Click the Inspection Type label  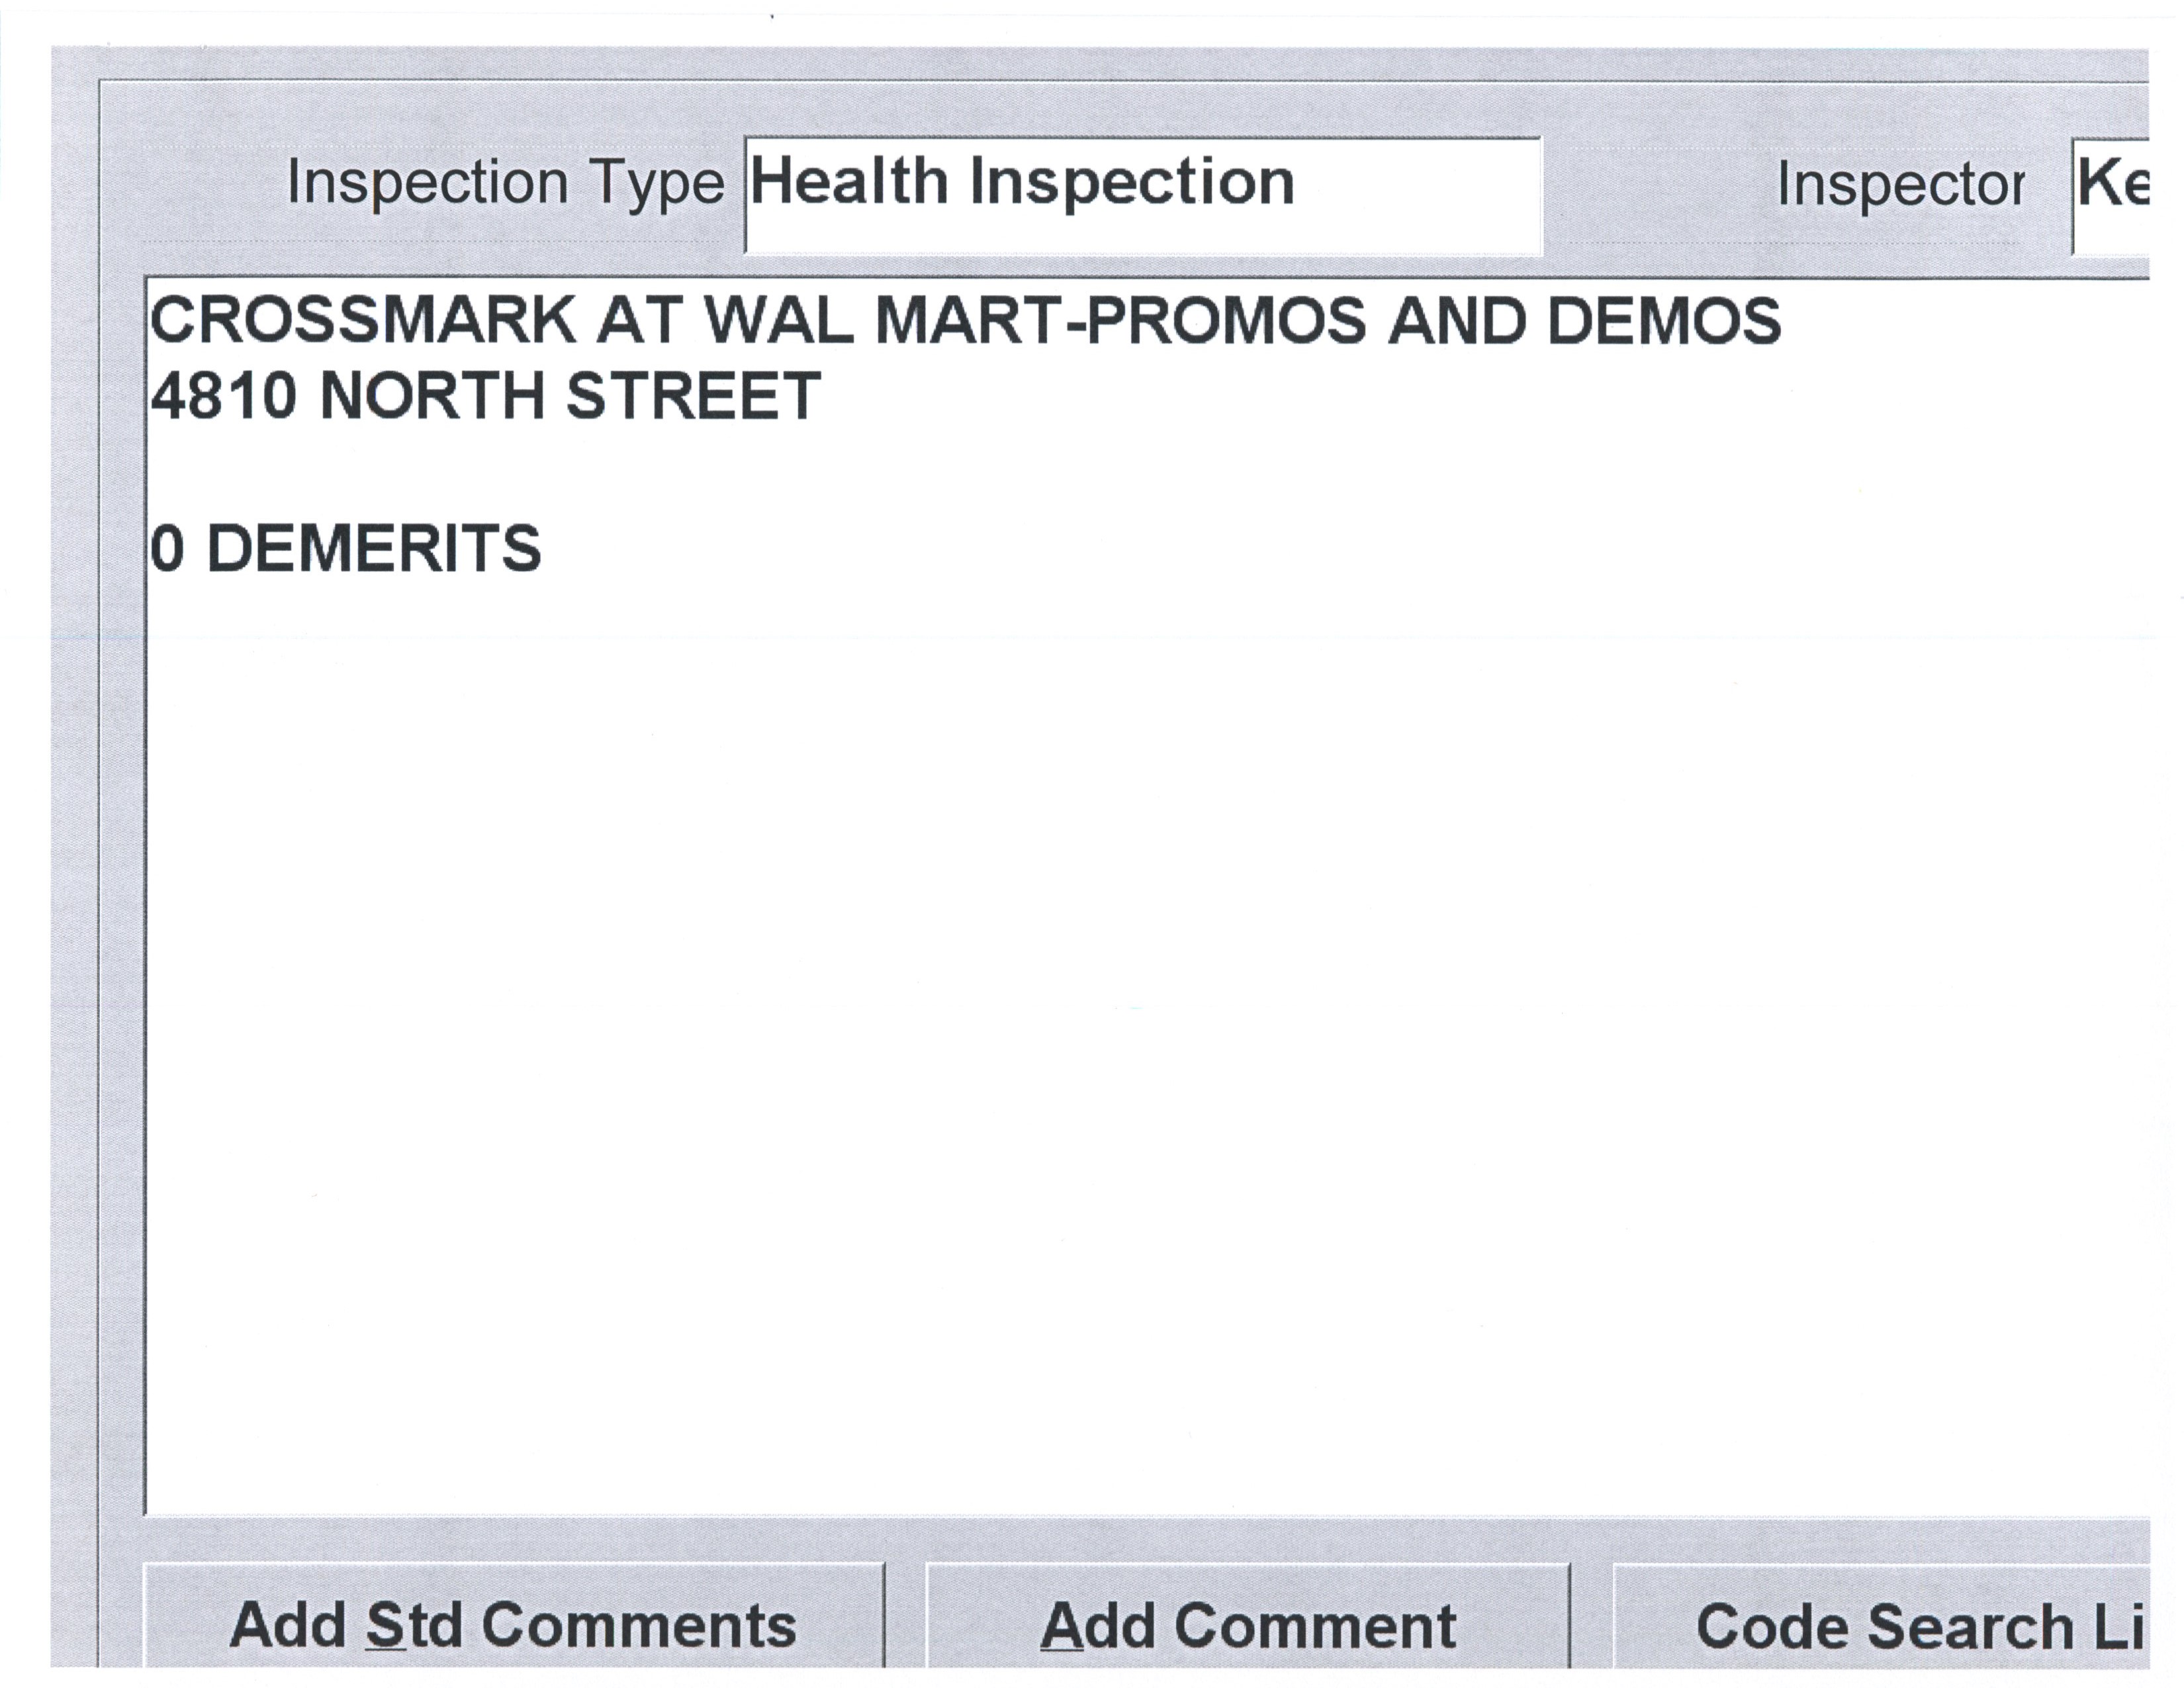(505, 184)
